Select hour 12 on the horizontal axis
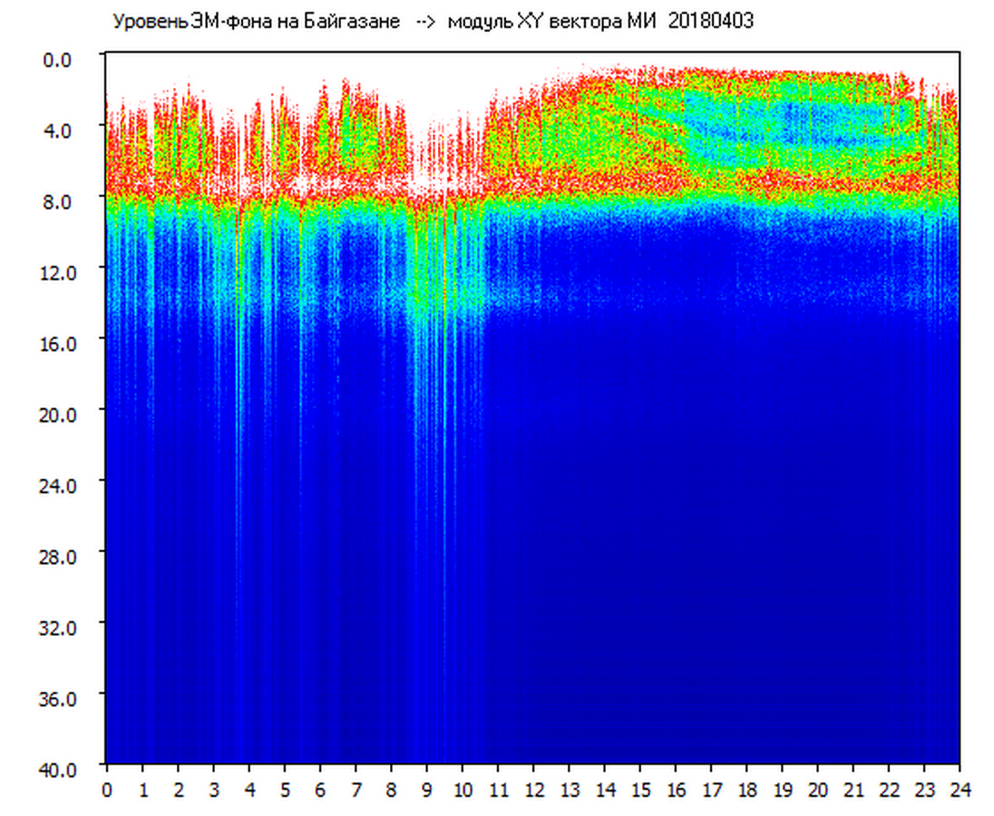 pyautogui.click(x=533, y=789)
